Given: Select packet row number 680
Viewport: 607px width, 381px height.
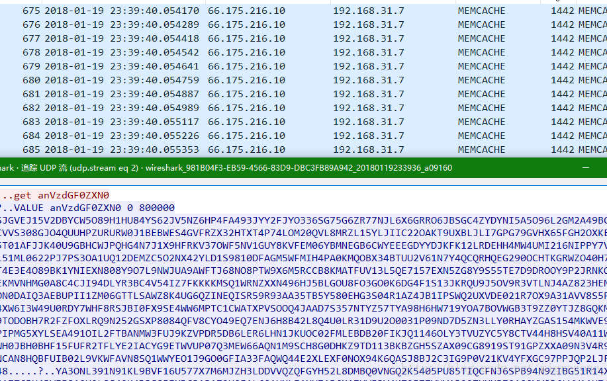Looking at the screenshot, I should 303,81.
